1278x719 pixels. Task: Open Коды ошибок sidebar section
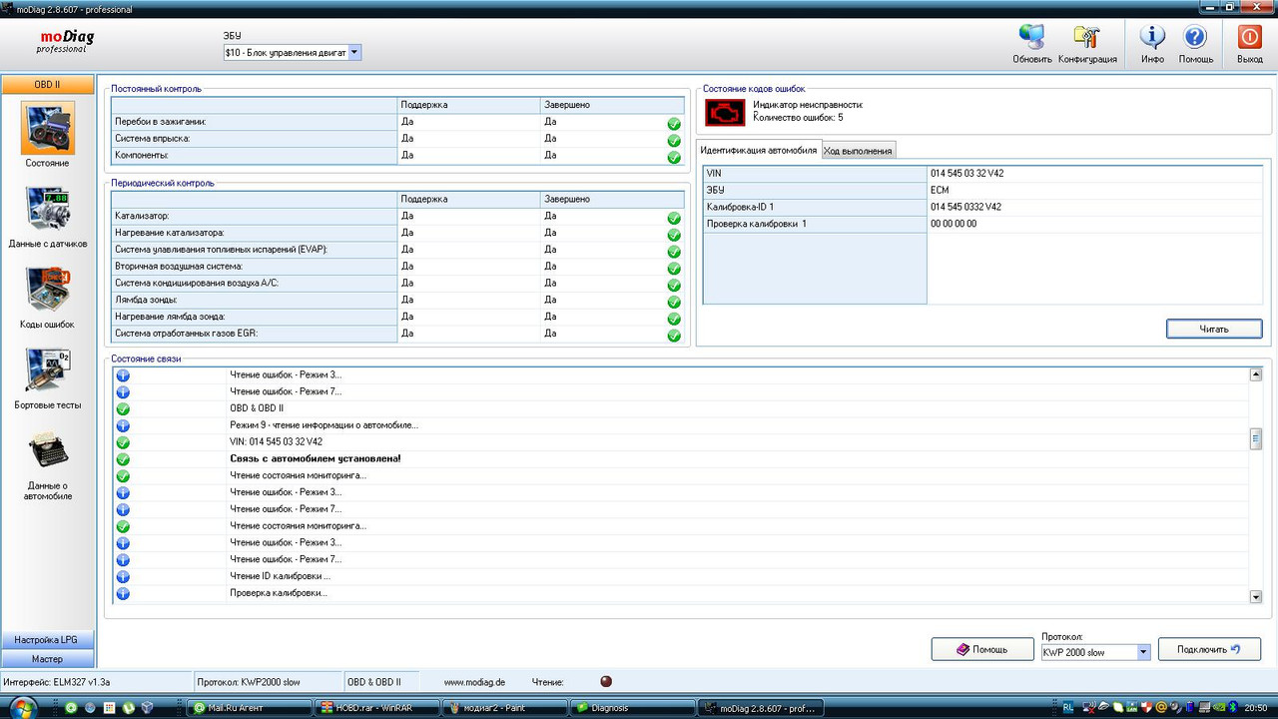(x=47, y=290)
